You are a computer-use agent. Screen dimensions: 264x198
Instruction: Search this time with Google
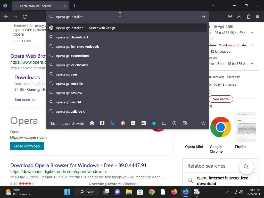[x=92, y=123]
